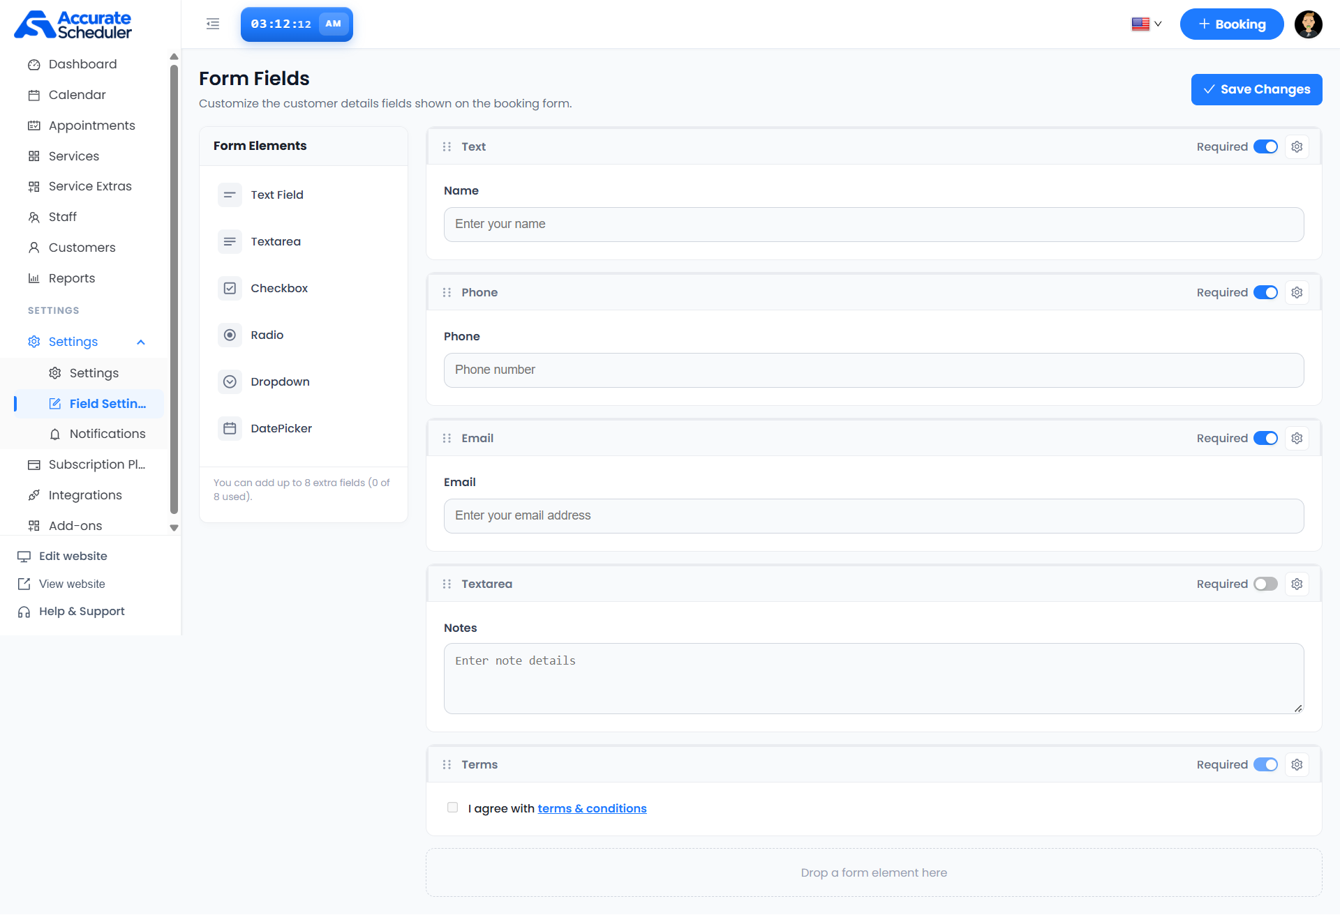The height and width of the screenshot is (915, 1340).
Task: Go to Appointments in sidebar
Action: [82, 126]
